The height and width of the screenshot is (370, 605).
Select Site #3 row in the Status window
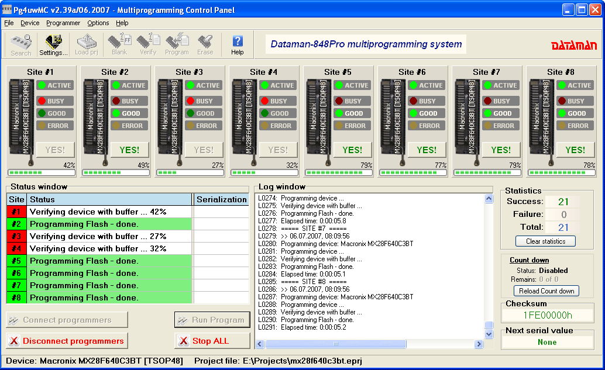point(98,236)
